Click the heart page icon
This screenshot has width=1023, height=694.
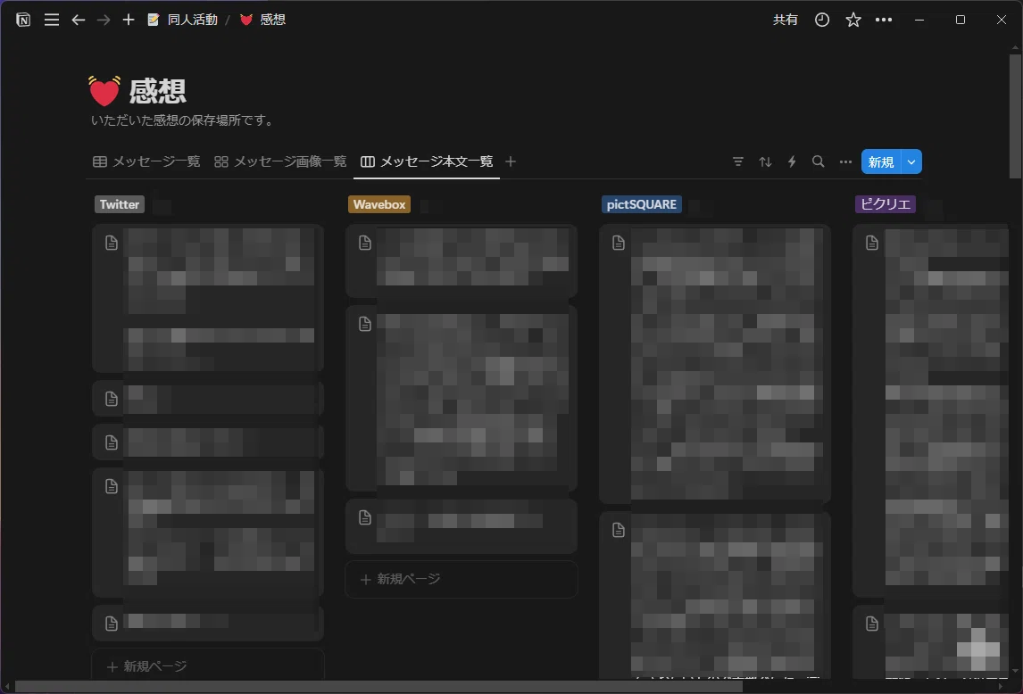[x=104, y=91]
